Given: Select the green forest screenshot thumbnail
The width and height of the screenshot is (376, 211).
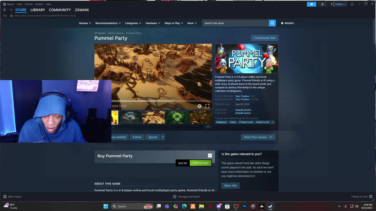Looking at the screenshot, I should 177,117.
